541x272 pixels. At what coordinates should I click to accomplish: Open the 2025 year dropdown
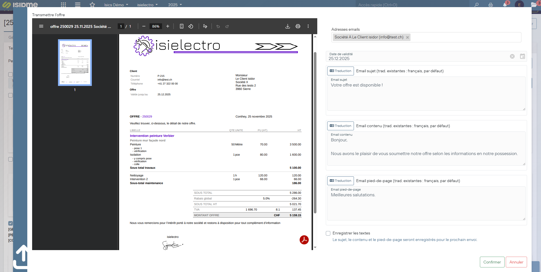pos(175,5)
